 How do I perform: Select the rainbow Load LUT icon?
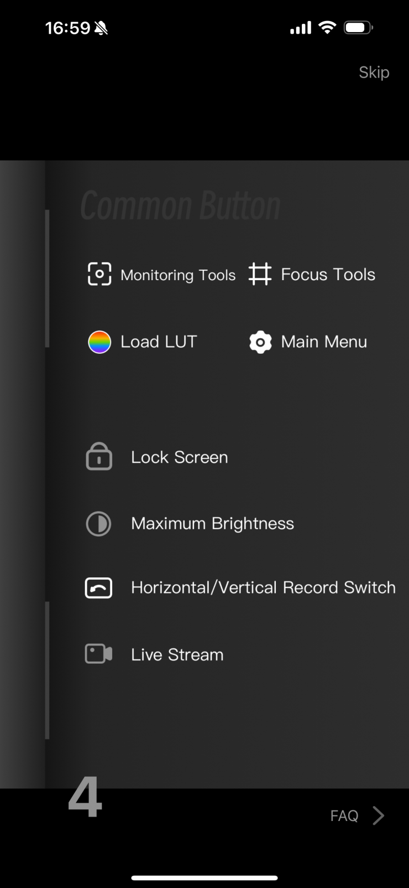99,342
